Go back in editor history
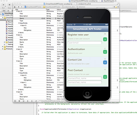Screen dimensions: 137x115 pyautogui.click(x=19, y=7)
